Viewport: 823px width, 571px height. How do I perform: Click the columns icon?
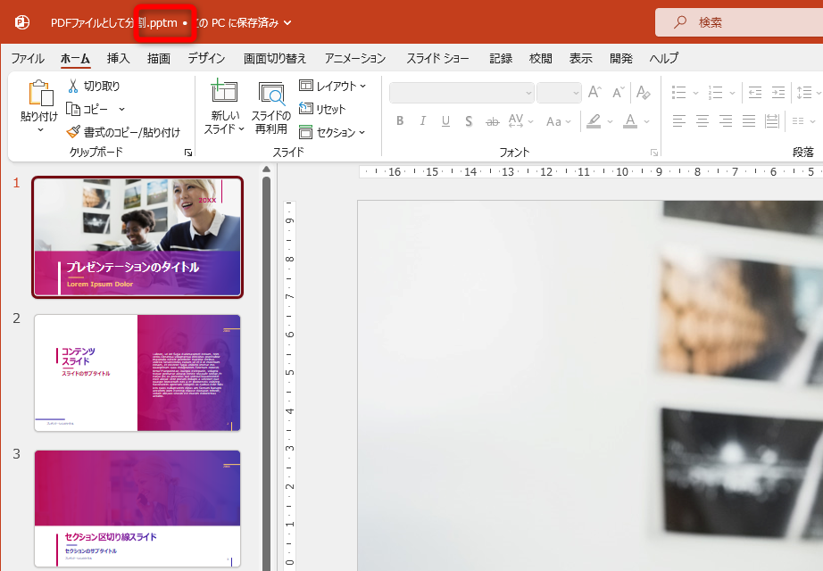pos(798,121)
